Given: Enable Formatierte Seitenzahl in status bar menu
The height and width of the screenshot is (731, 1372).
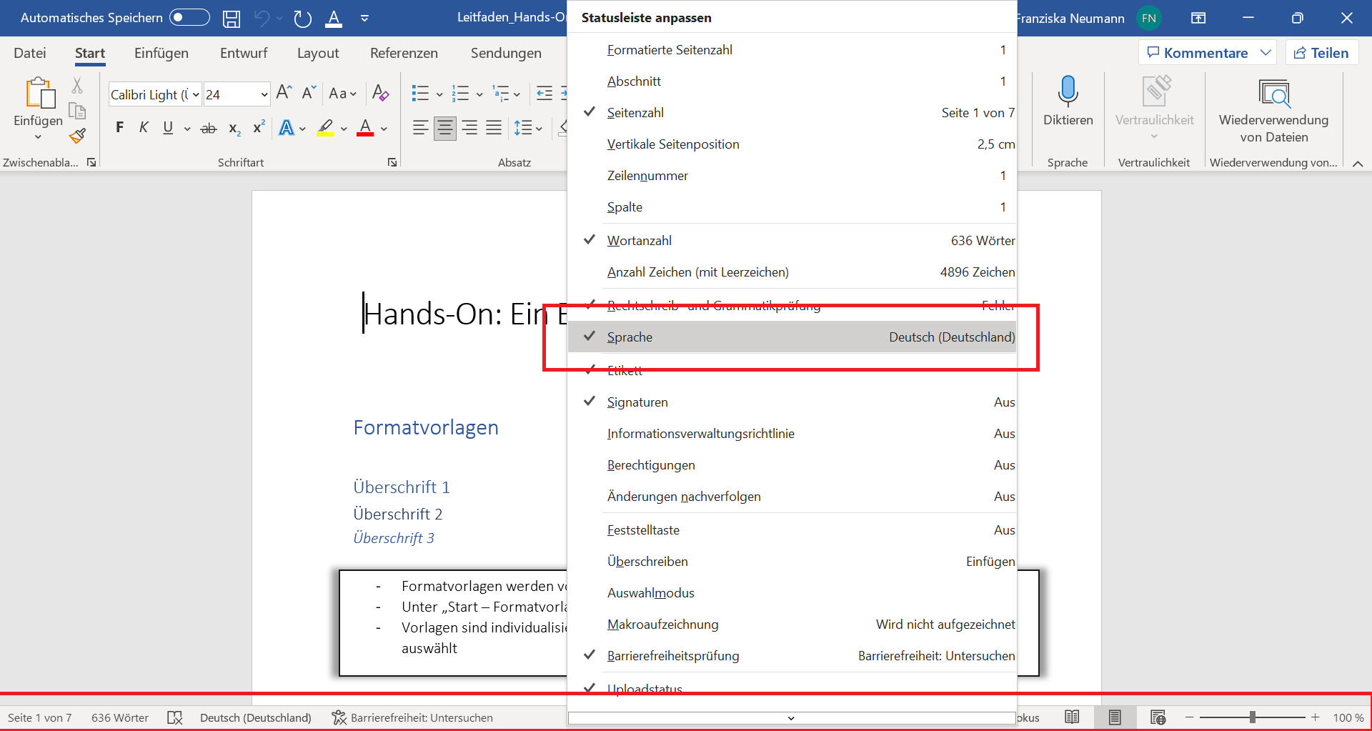Looking at the screenshot, I should (670, 49).
